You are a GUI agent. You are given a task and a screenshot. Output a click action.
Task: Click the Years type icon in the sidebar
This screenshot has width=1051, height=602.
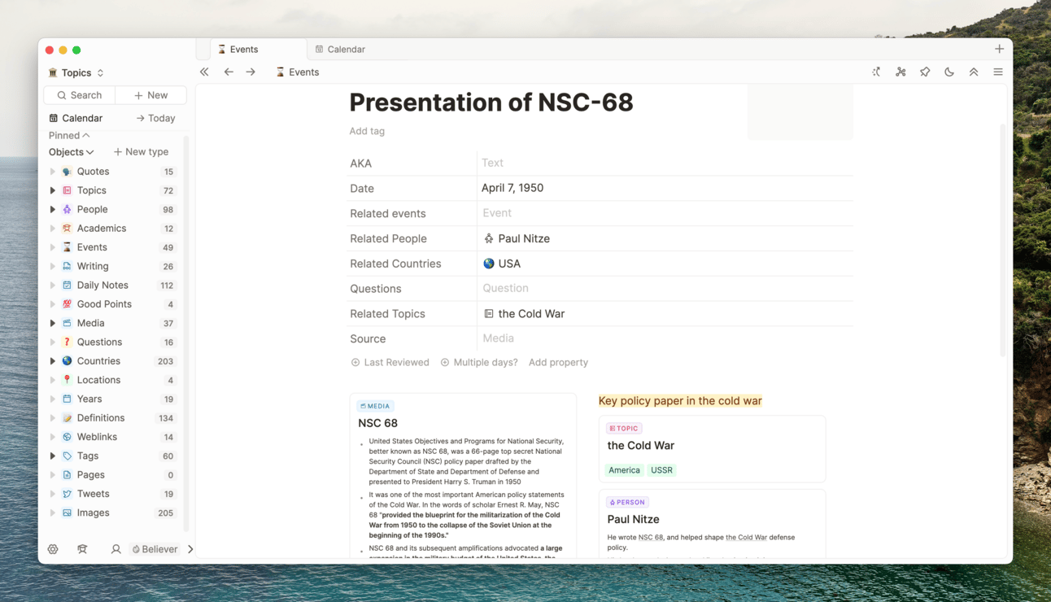pyautogui.click(x=67, y=399)
